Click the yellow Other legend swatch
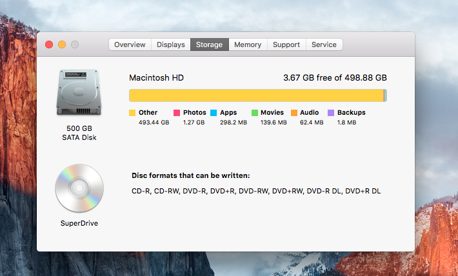This screenshot has height=276, width=458. coord(132,113)
